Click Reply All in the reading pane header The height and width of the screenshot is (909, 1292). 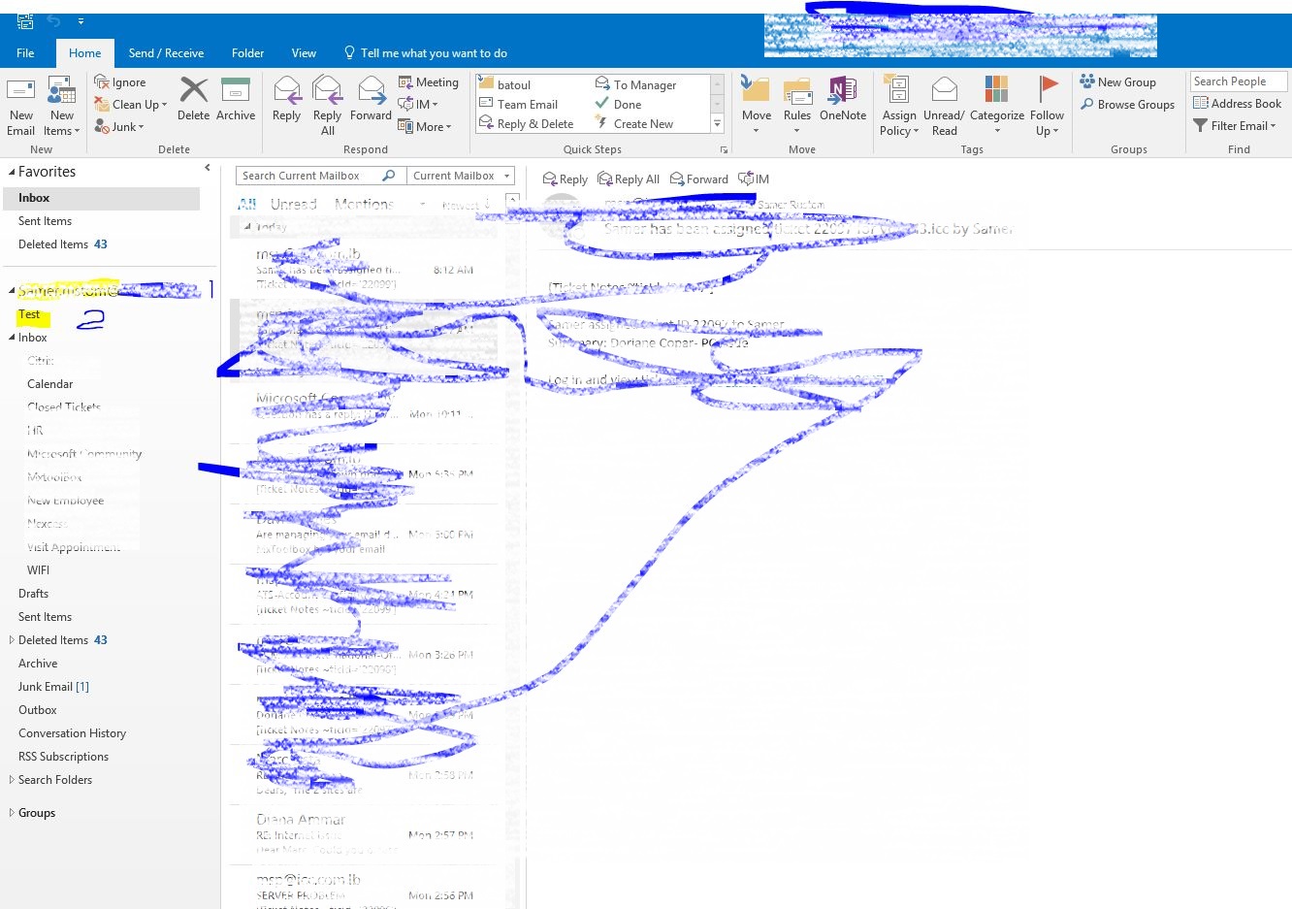[x=630, y=179]
